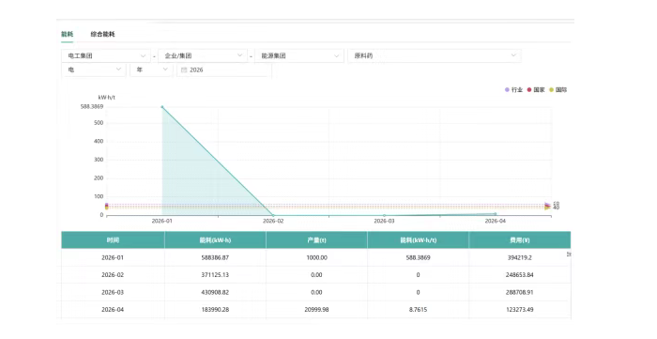Screen dimensions: 657x339
Task: Click the 588386.87 energy value cell
Action: pyautogui.click(x=215, y=257)
